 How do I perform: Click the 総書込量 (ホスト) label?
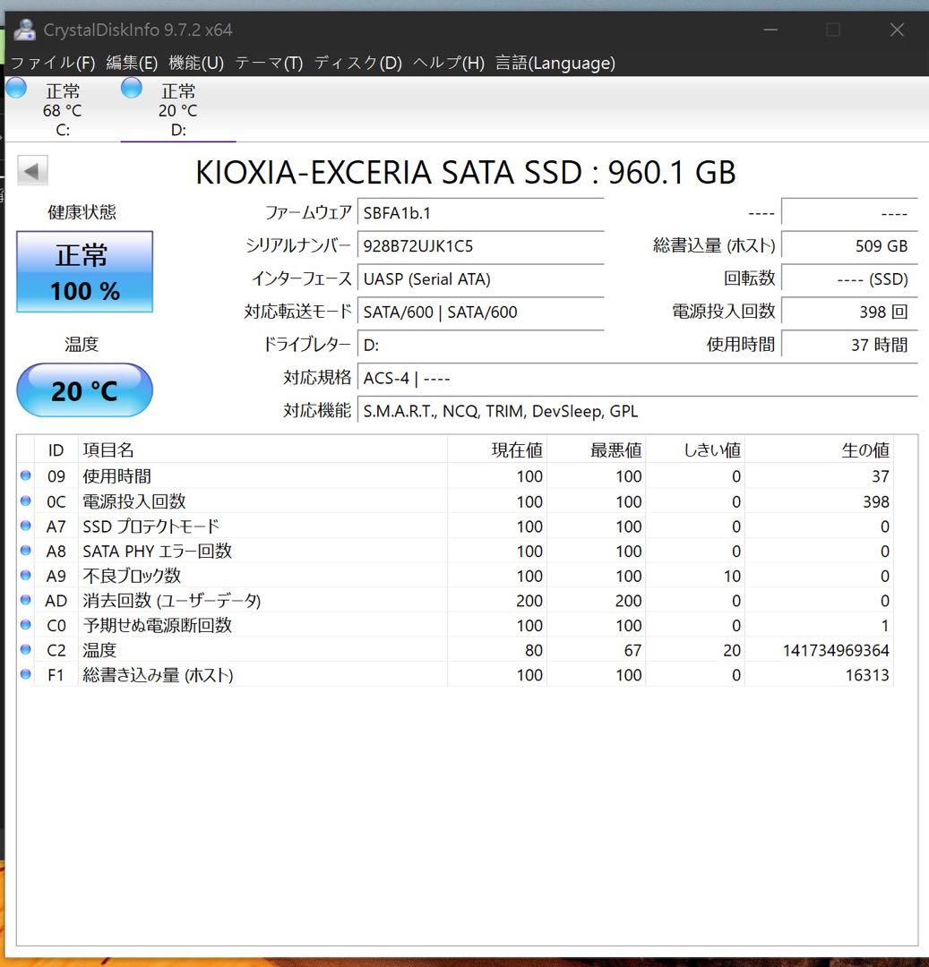coord(714,245)
